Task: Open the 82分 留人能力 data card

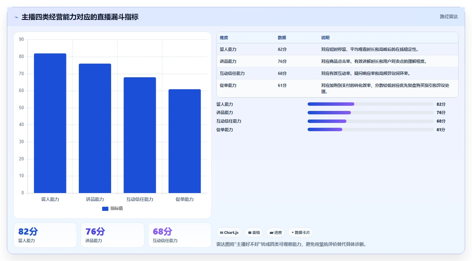Action: (45, 235)
